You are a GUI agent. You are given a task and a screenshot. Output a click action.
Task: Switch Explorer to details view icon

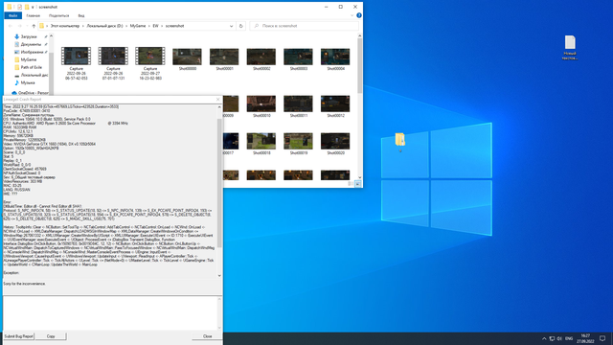[x=351, y=184]
